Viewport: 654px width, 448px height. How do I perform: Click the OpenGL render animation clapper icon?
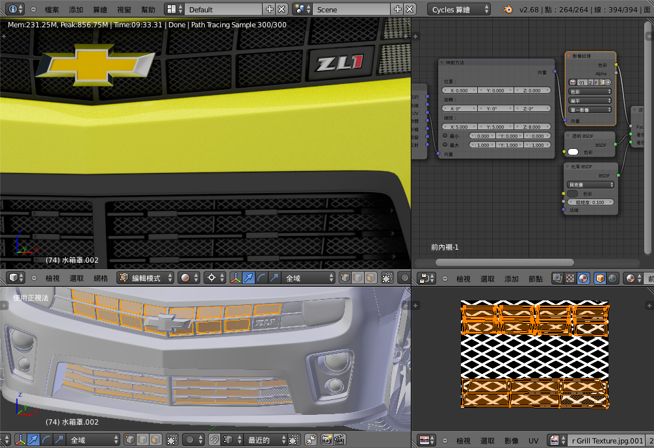point(339,440)
